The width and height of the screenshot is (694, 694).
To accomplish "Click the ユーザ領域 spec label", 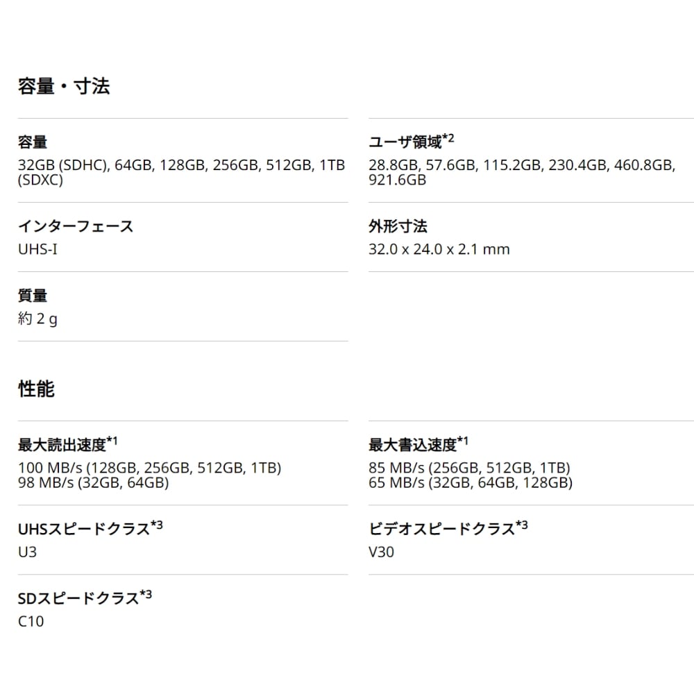I will (405, 143).
